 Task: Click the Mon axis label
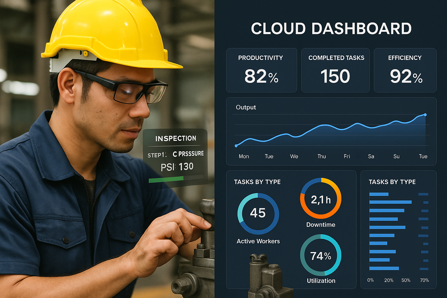click(244, 157)
